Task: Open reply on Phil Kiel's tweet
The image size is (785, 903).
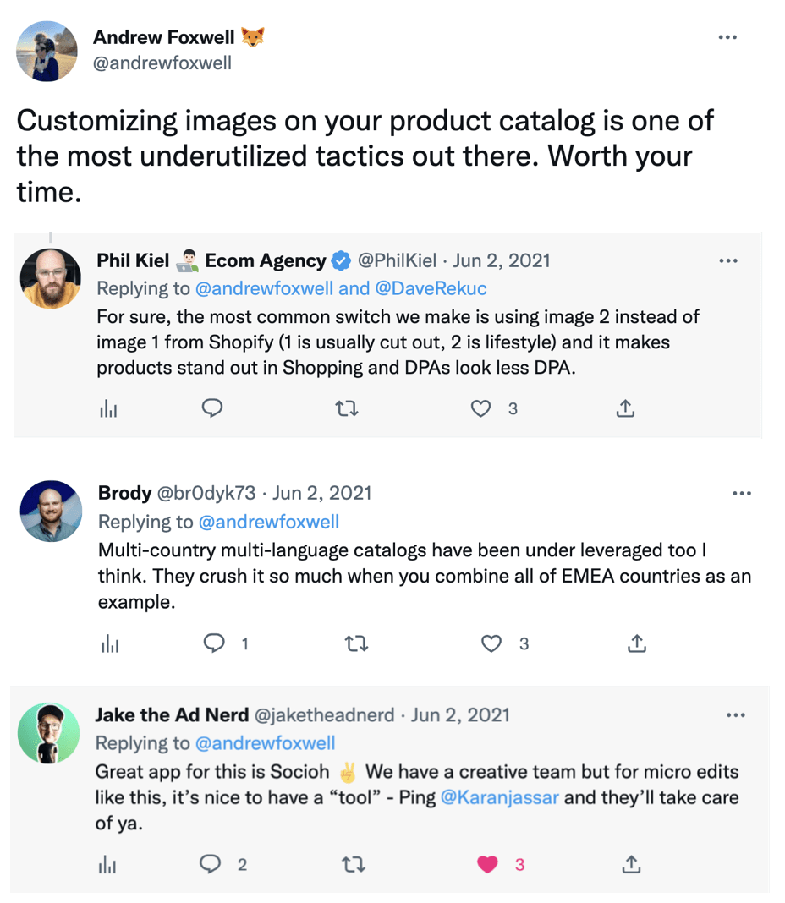Action: tap(212, 409)
